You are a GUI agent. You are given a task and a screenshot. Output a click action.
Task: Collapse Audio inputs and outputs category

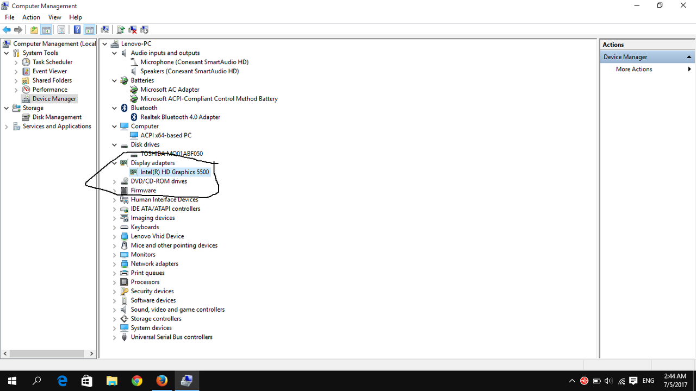tap(115, 53)
